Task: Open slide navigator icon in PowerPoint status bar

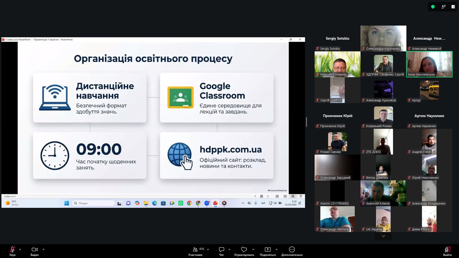Action: tap(261, 196)
